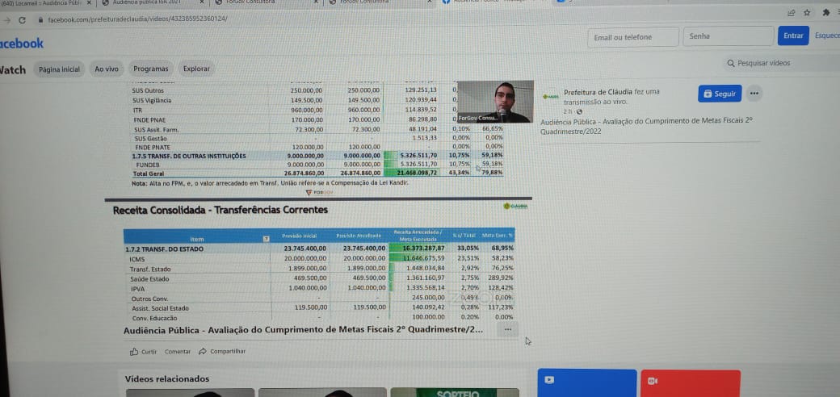The height and width of the screenshot is (397, 840).
Task: Click the presenter webcam thumbnail in the video
Action: [x=495, y=102]
